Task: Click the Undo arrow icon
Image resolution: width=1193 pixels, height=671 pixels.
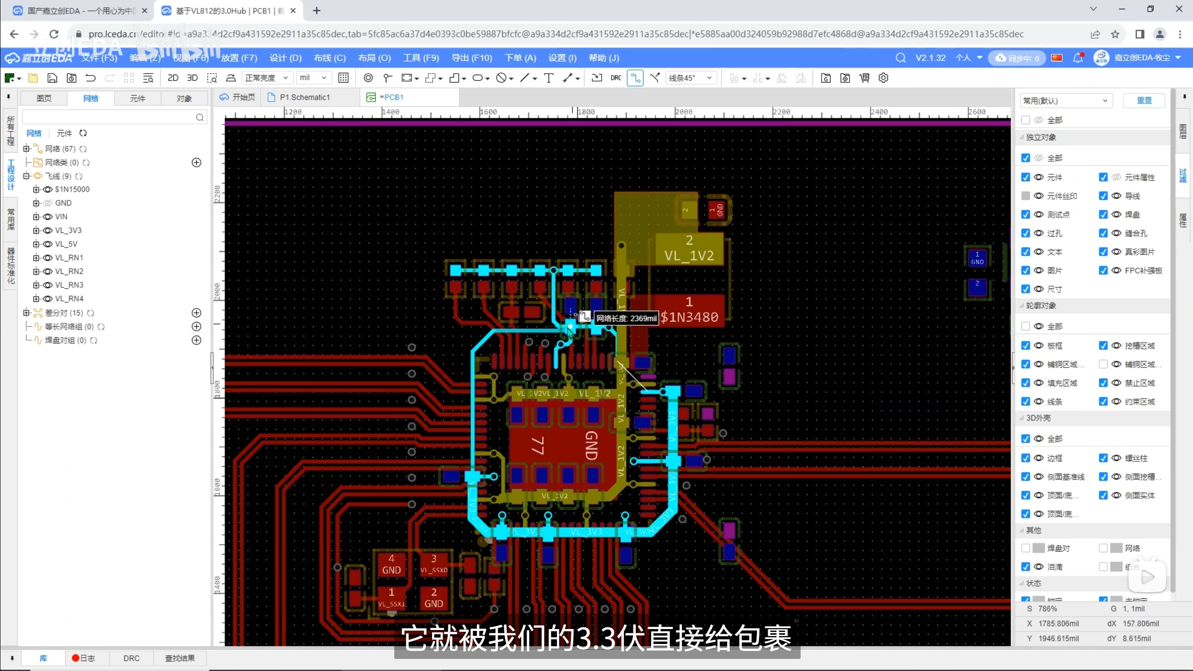Action: 90,78
